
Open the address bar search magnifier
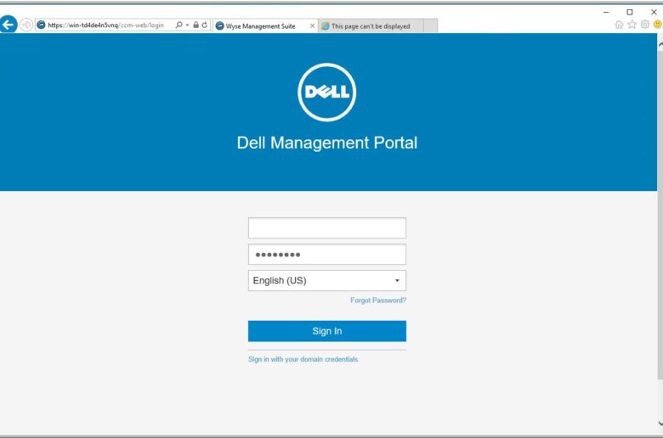[178, 25]
